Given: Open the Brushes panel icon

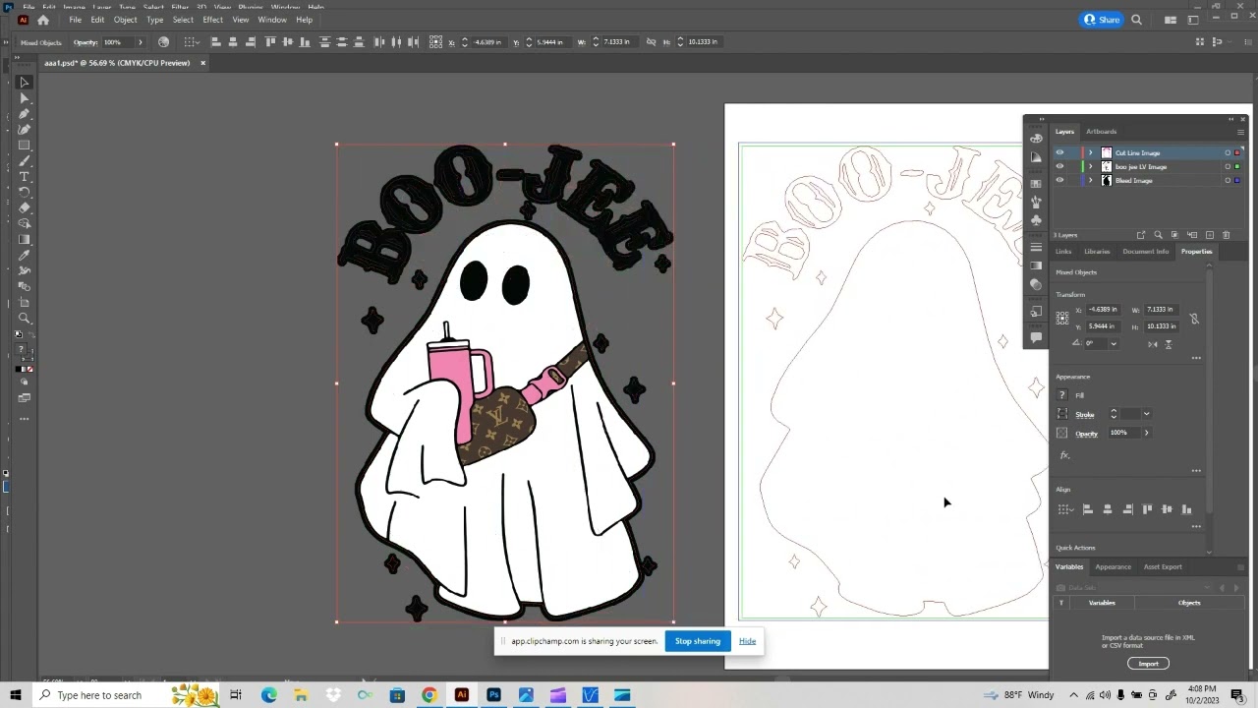Looking at the screenshot, I should pos(1036,202).
